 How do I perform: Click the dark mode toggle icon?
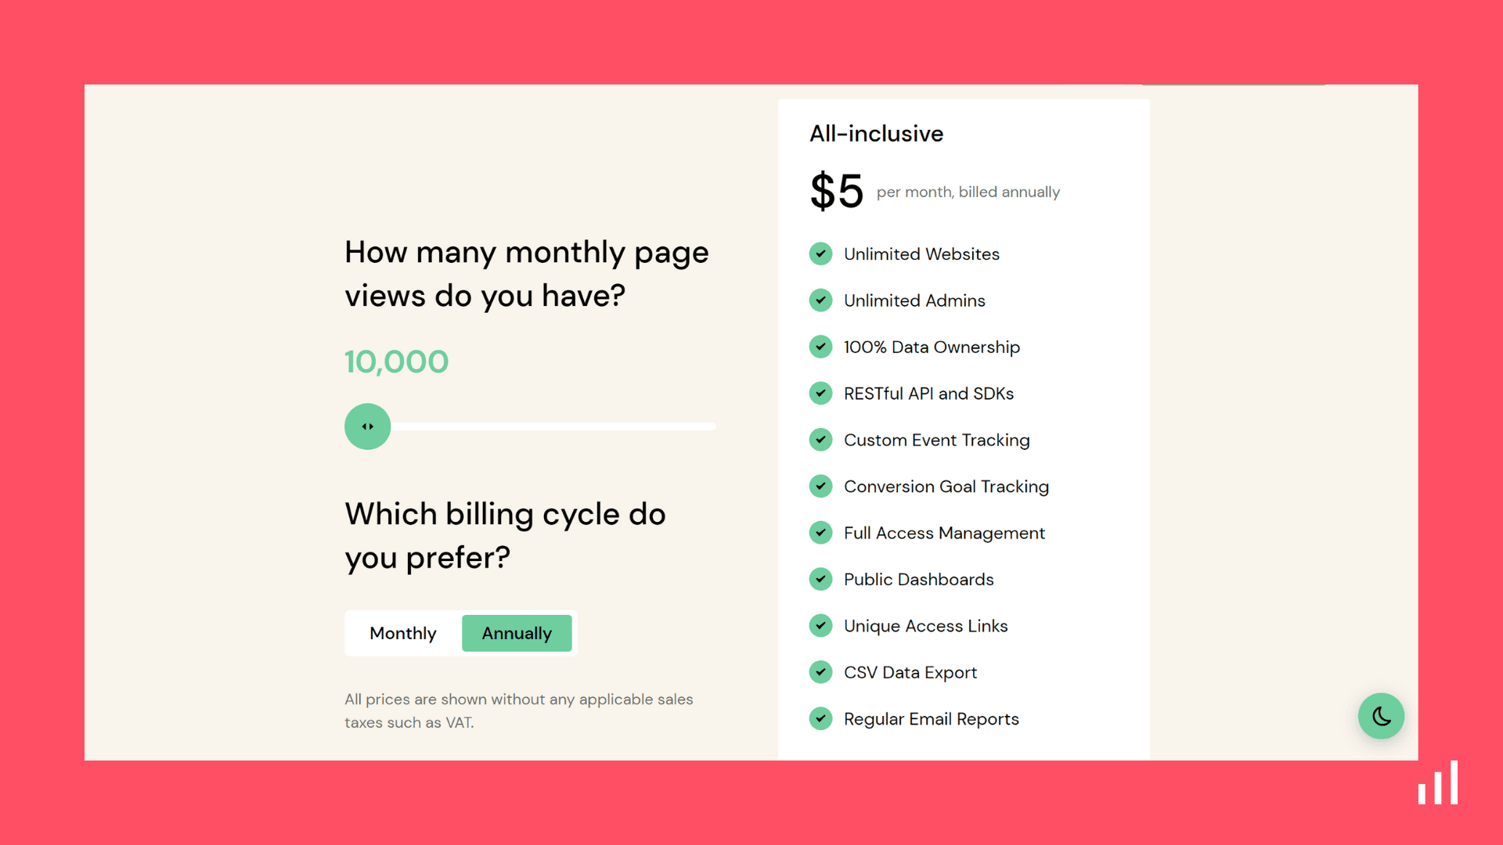[1382, 715]
